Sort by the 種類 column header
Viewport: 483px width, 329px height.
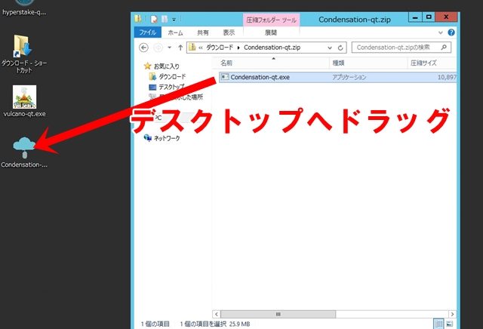point(368,63)
